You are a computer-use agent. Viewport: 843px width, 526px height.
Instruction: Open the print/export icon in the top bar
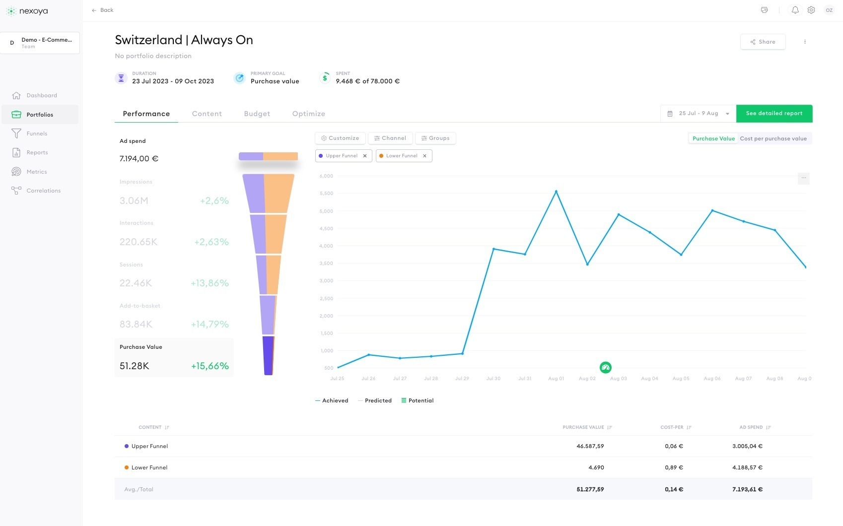(x=765, y=10)
